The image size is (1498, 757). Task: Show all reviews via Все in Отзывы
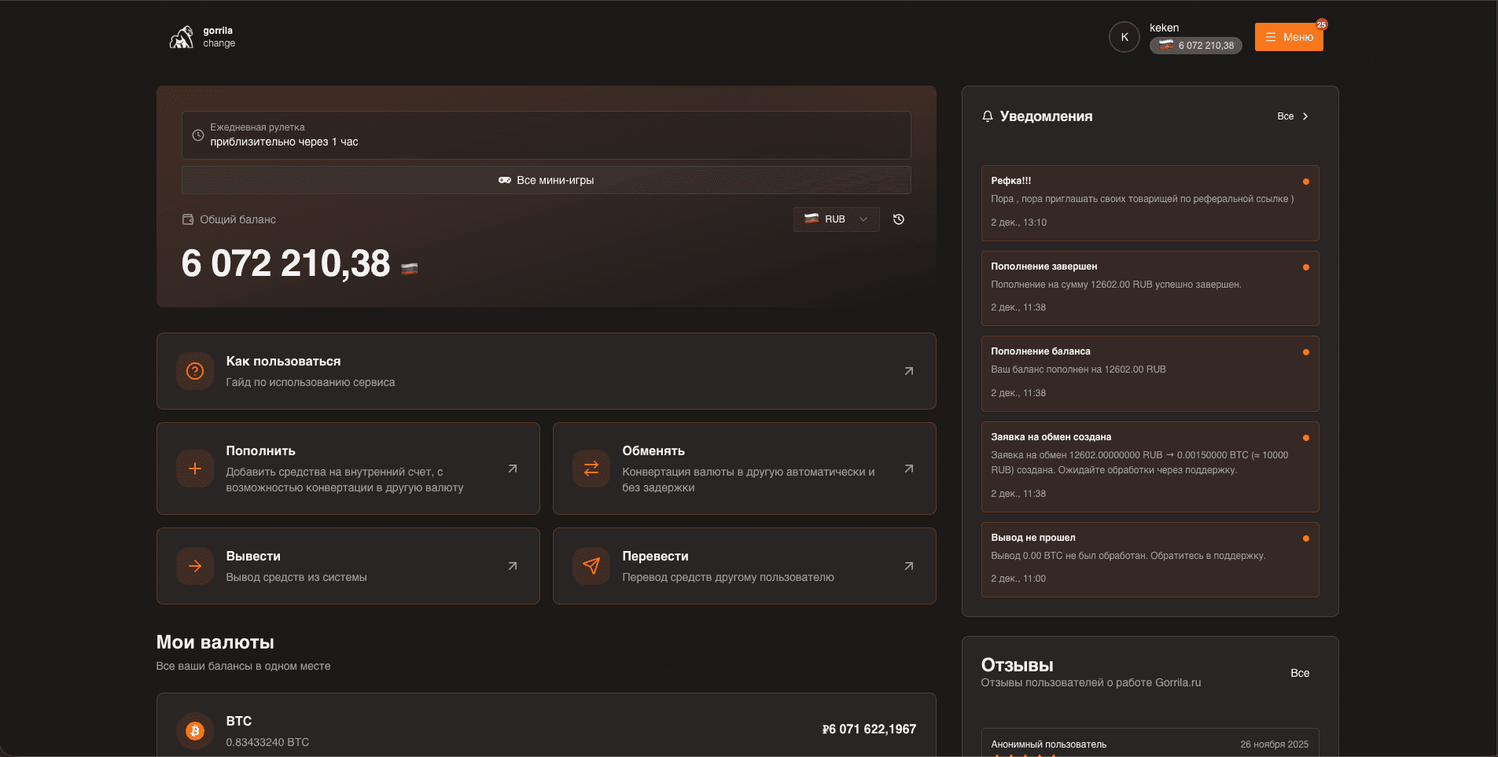(x=1300, y=673)
